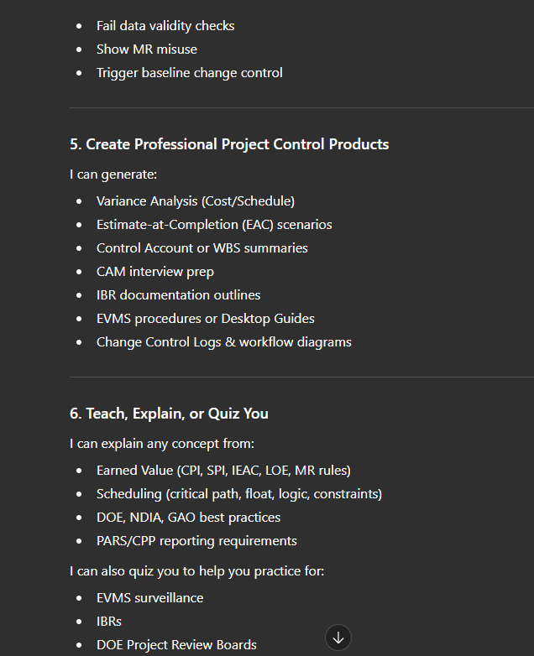
Task: Click 'Control Account or WBS summaries' text
Action: [x=202, y=248]
